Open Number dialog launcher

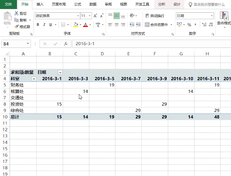(x=213, y=34)
